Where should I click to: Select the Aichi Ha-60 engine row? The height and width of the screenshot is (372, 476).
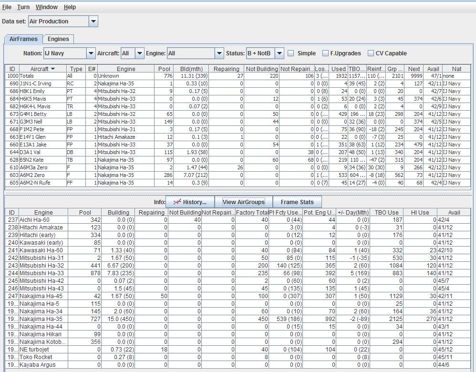238,220
